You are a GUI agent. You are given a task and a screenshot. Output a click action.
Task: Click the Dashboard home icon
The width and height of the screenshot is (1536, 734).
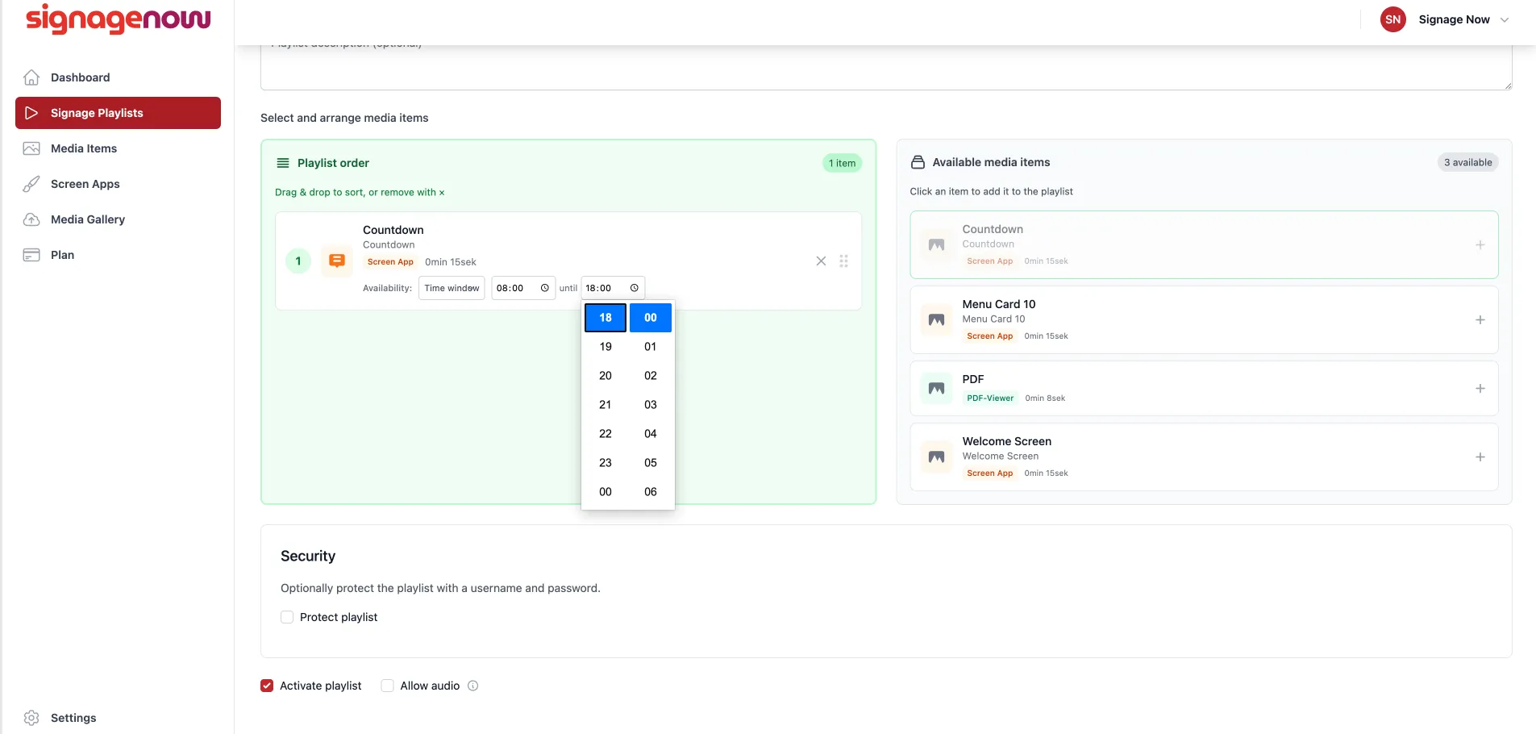[31, 77]
